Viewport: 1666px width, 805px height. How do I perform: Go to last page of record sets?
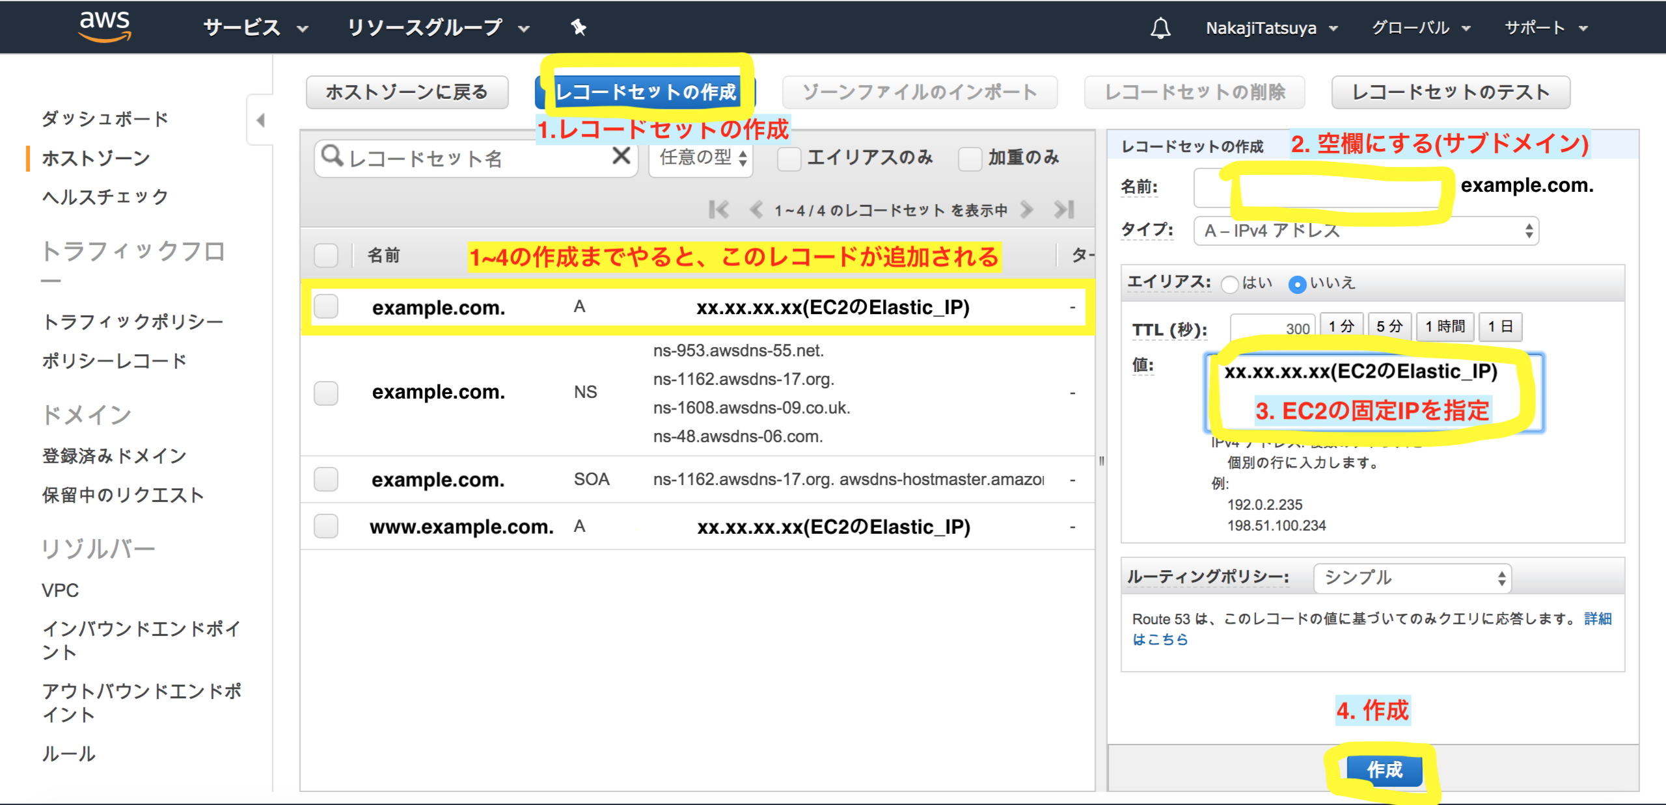(1065, 209)
